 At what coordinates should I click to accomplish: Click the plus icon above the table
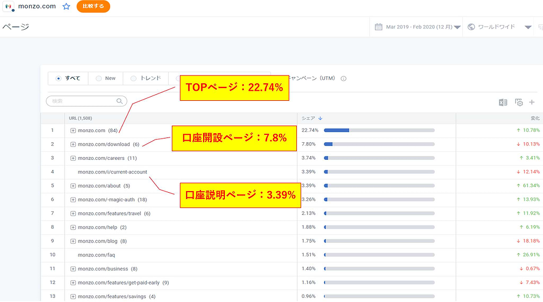click(x=532, y=102)
